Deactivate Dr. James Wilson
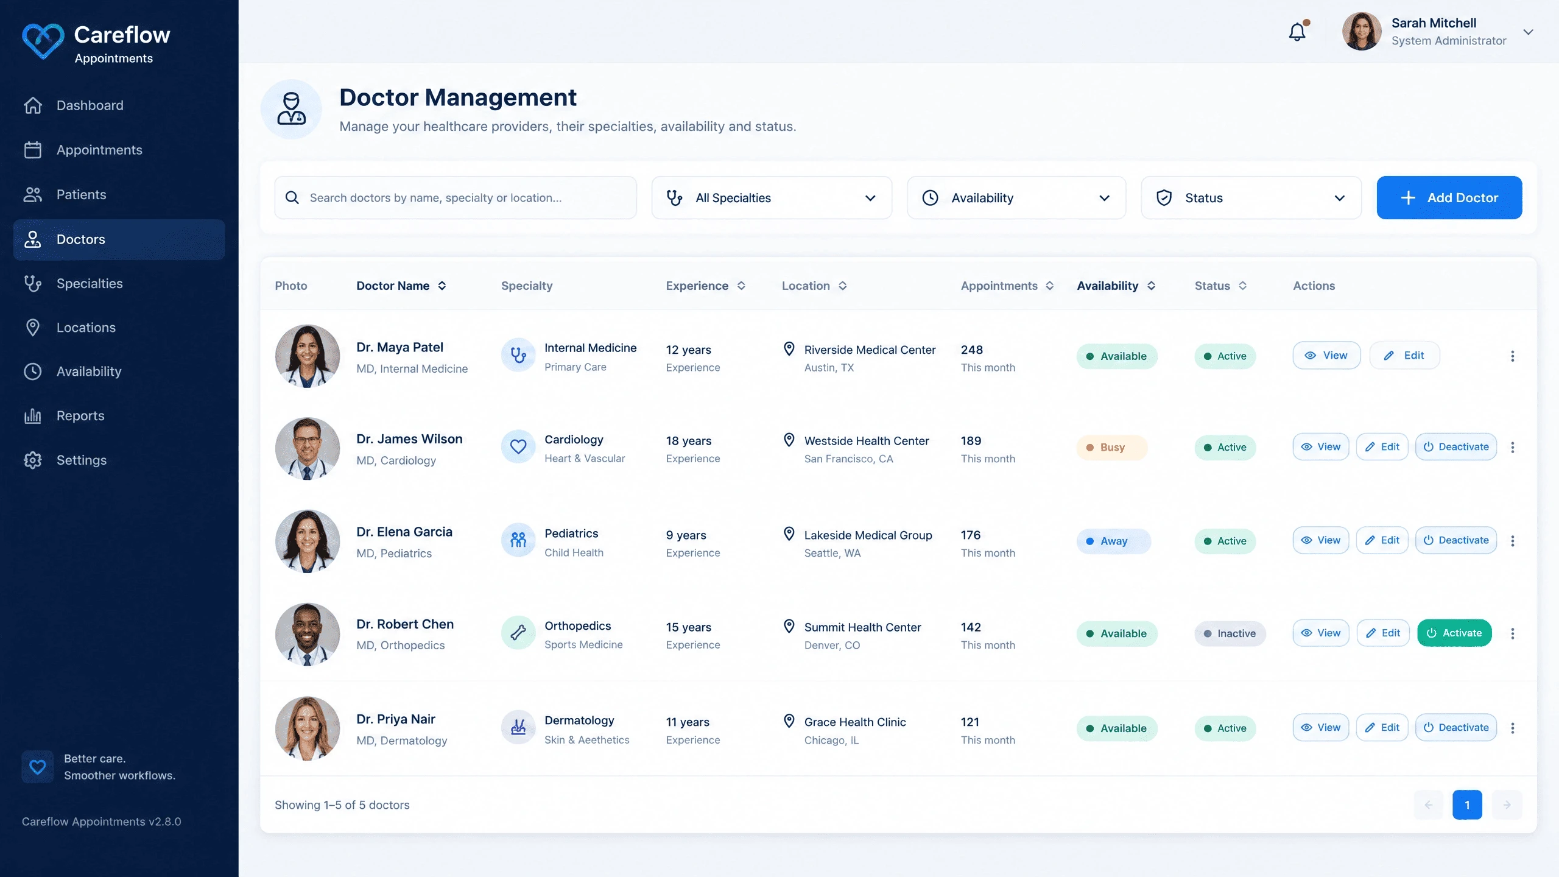The height and width of the screenshot is (877, 1559). point(1456,447)
